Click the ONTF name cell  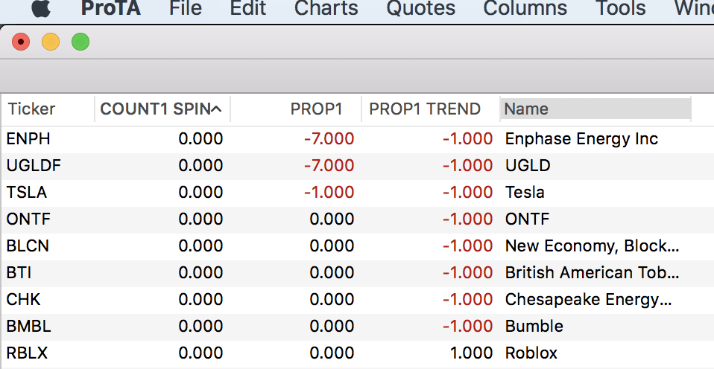(x=528, y=219)
